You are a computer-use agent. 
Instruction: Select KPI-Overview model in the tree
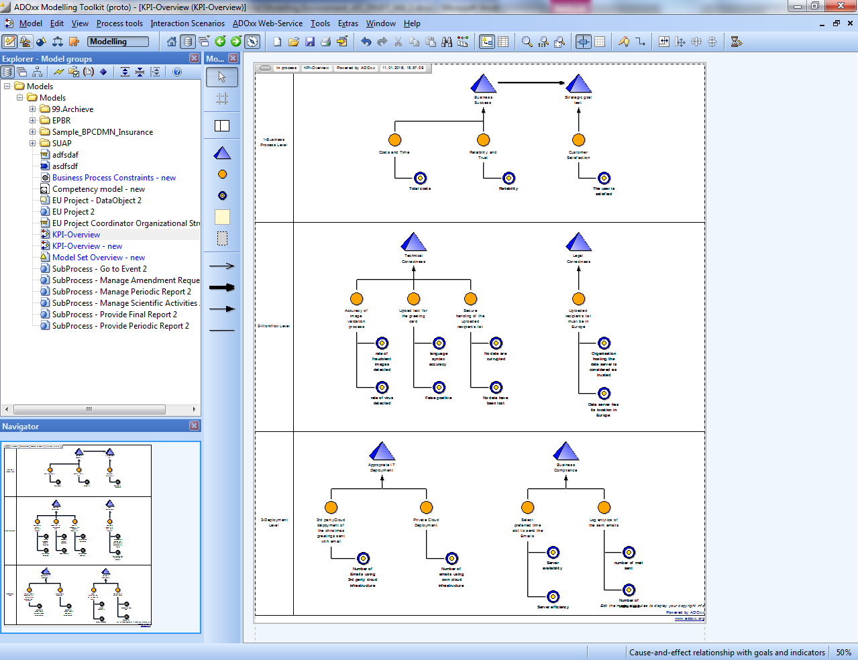click(x=76, y=235)
